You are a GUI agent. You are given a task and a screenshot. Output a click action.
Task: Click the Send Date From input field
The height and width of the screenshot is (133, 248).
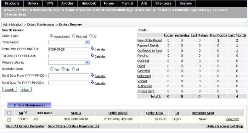coord(69,76)
